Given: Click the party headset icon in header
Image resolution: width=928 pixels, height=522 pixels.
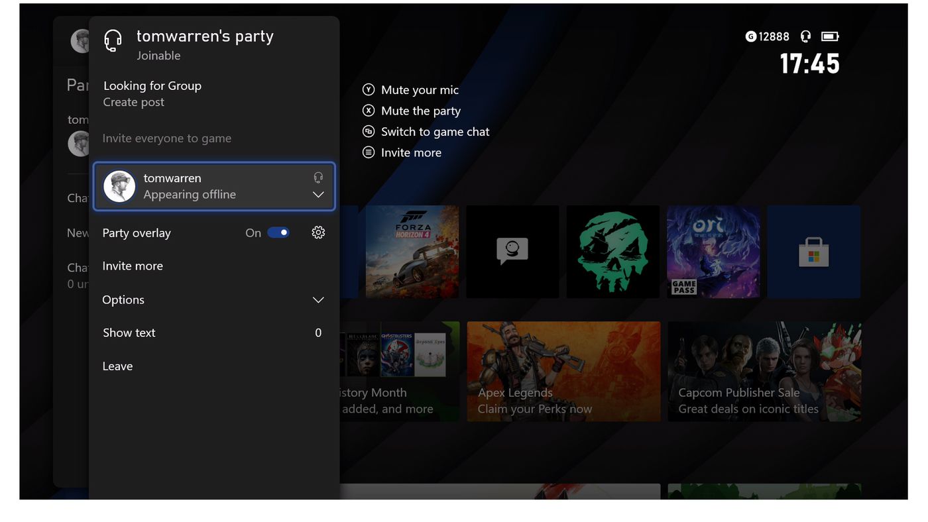Looking at the screenshot, I should (x=113, y=40).
